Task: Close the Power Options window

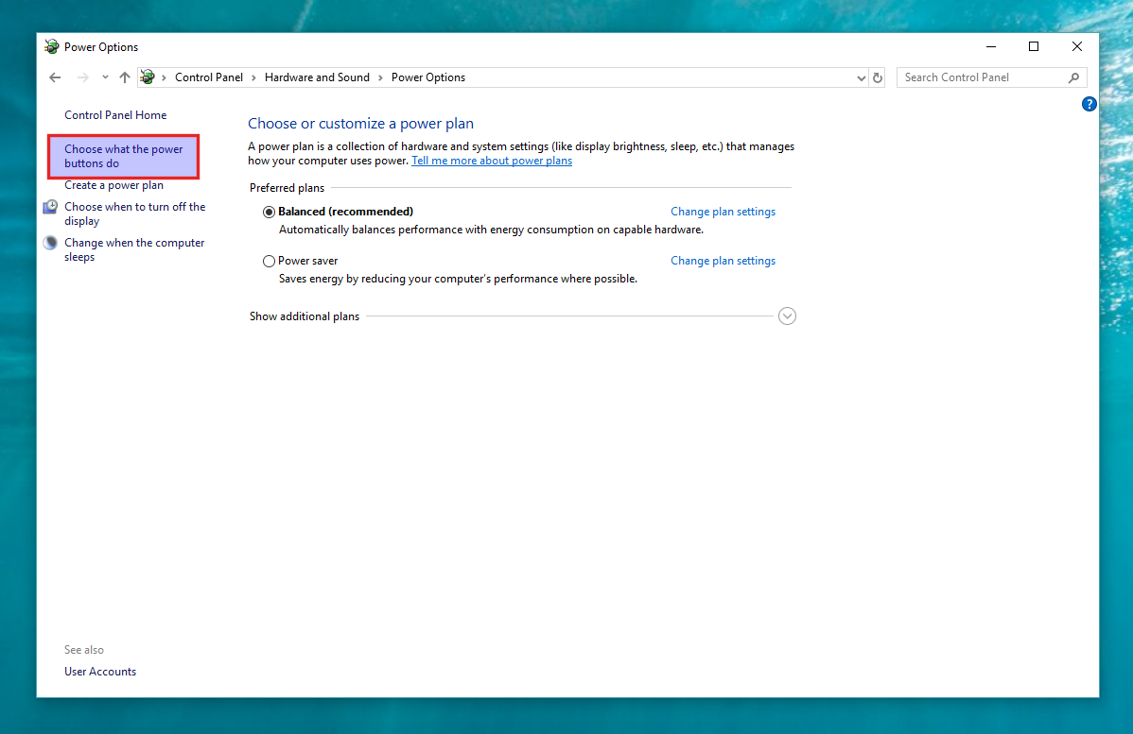Action: [1076, 47]
